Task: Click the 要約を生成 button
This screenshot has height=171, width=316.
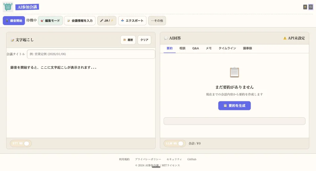Action: coord(234,106)
